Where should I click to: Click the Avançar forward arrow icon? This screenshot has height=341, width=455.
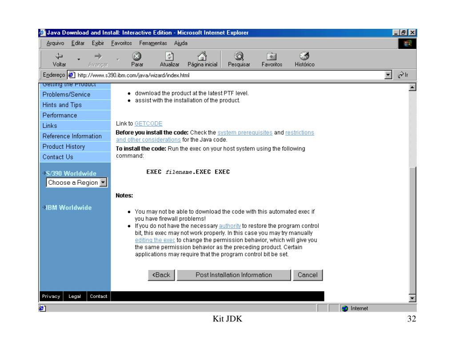[x=98, y=56]
